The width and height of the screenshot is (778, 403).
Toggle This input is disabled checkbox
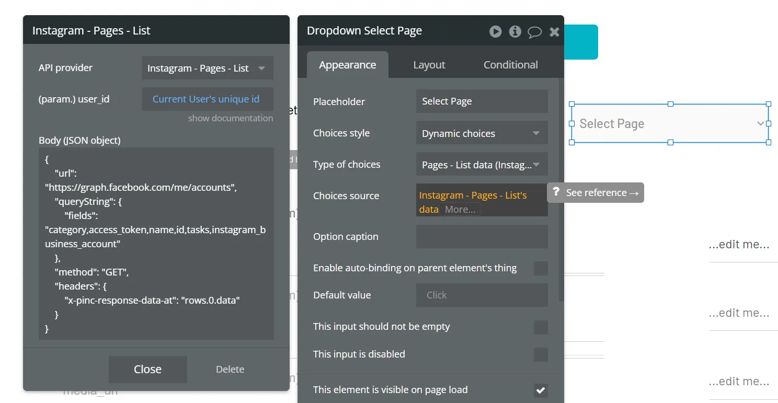click(541, 355)
